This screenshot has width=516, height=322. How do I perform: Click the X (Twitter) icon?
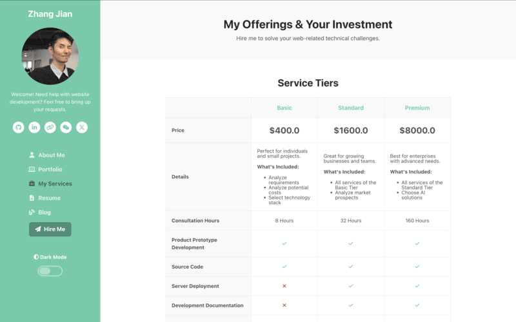[82, 128]
